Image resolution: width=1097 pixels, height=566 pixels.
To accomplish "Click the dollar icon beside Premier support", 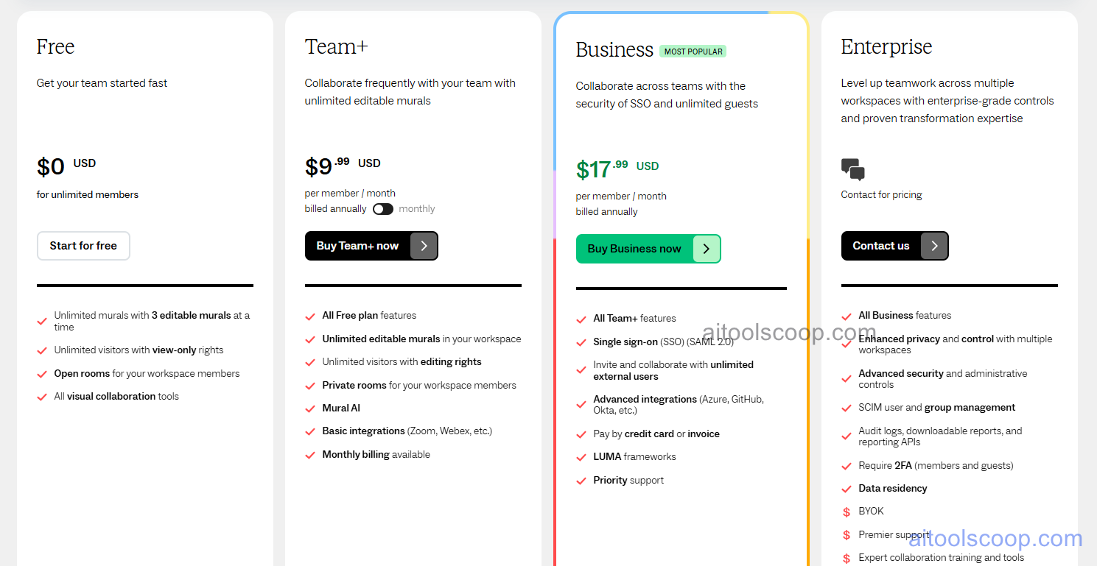I will click(x=847, y=535).
